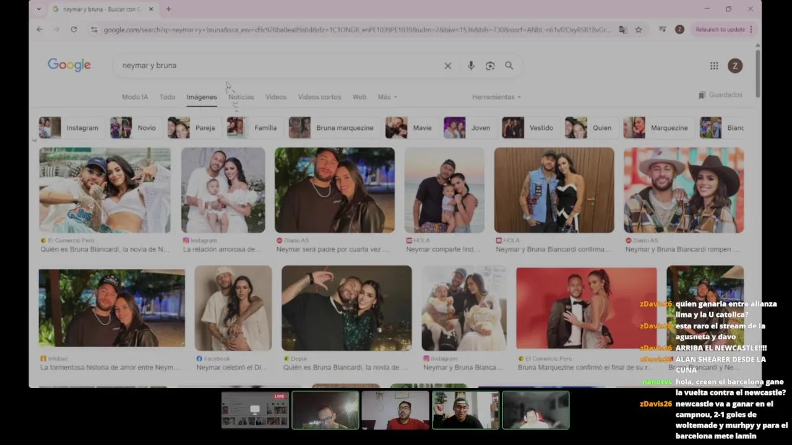This screenshot has width=792, height=445.
Task: Open Infobae 'La tormentosa historia' image
Action: (x=112, y=308)
